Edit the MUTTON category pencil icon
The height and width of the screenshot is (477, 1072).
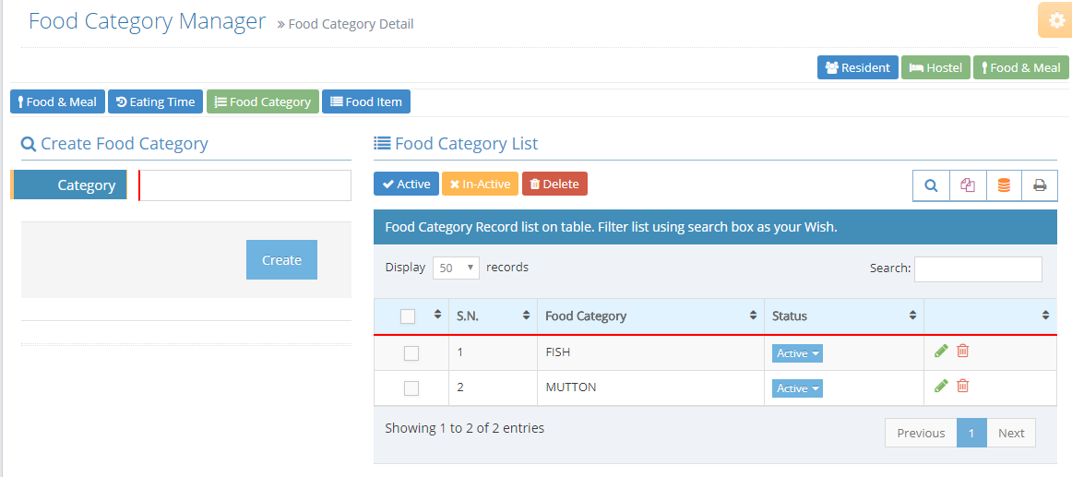point(941,386)
